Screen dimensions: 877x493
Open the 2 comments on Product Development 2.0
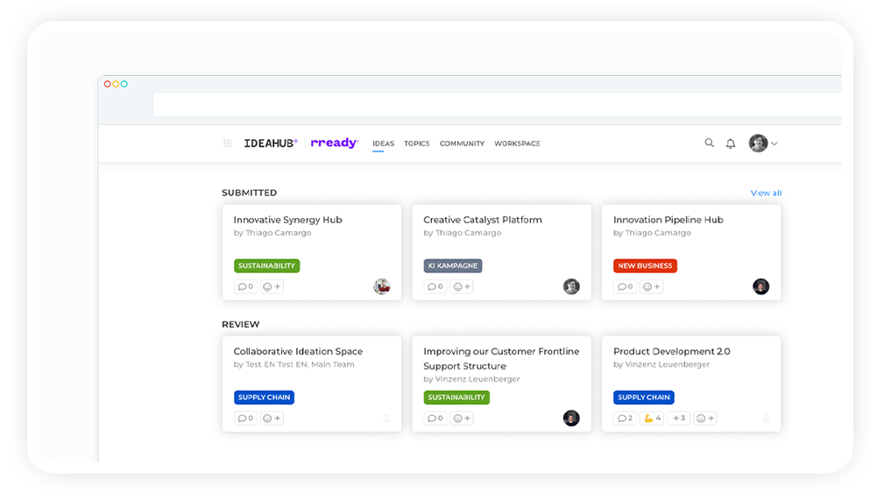pos(625,418)
